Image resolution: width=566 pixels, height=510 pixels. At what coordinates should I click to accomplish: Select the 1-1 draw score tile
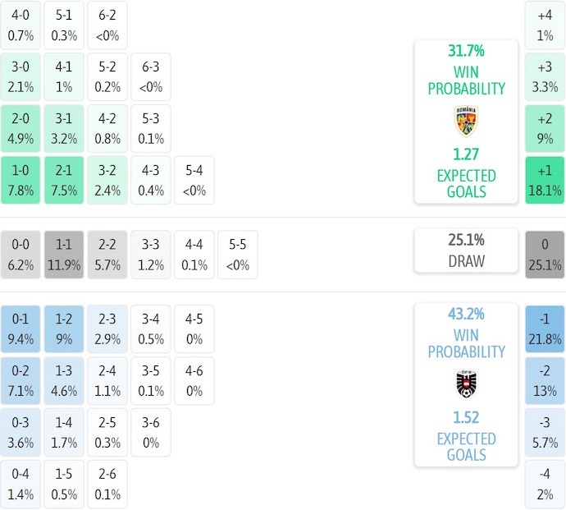[x=64, y=255]
